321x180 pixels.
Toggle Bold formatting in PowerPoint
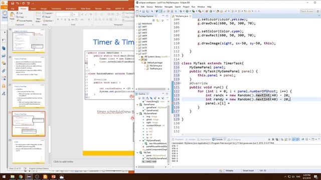[x=58, y=19]
